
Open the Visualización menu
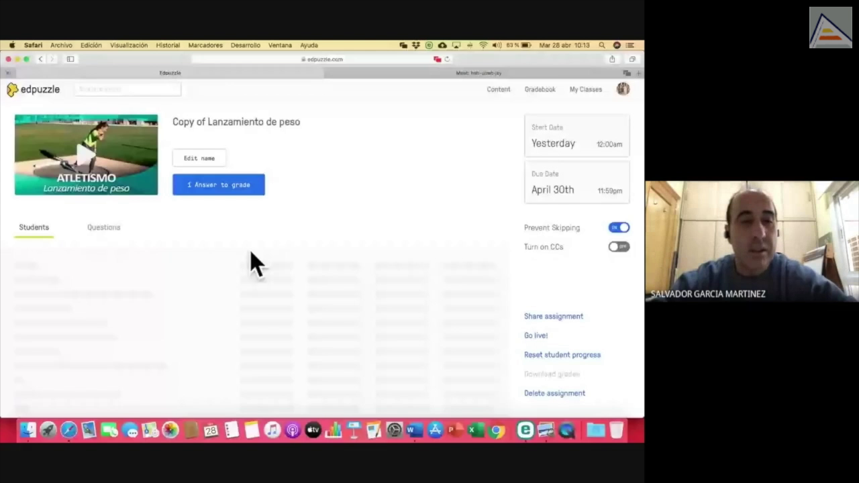pyautogui.click(x=129, y=45)
